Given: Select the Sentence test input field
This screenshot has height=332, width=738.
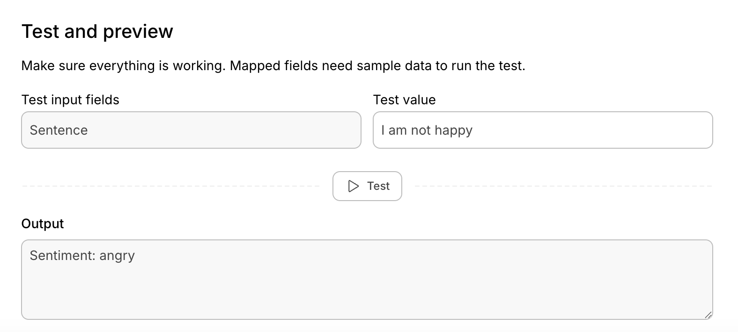Looking at the screenshot, I should point(191,130).
